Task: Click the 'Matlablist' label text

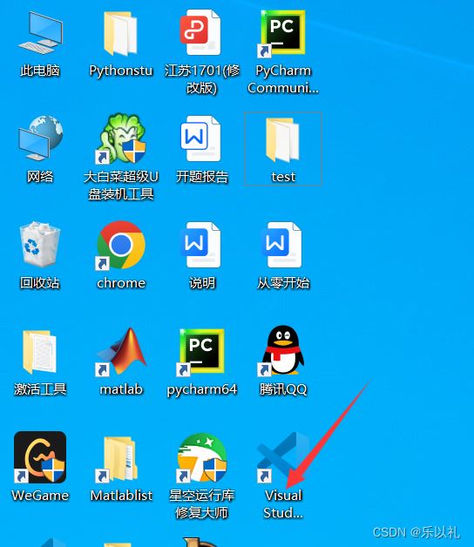Action: pyautogui.click(x=121, y=496)
